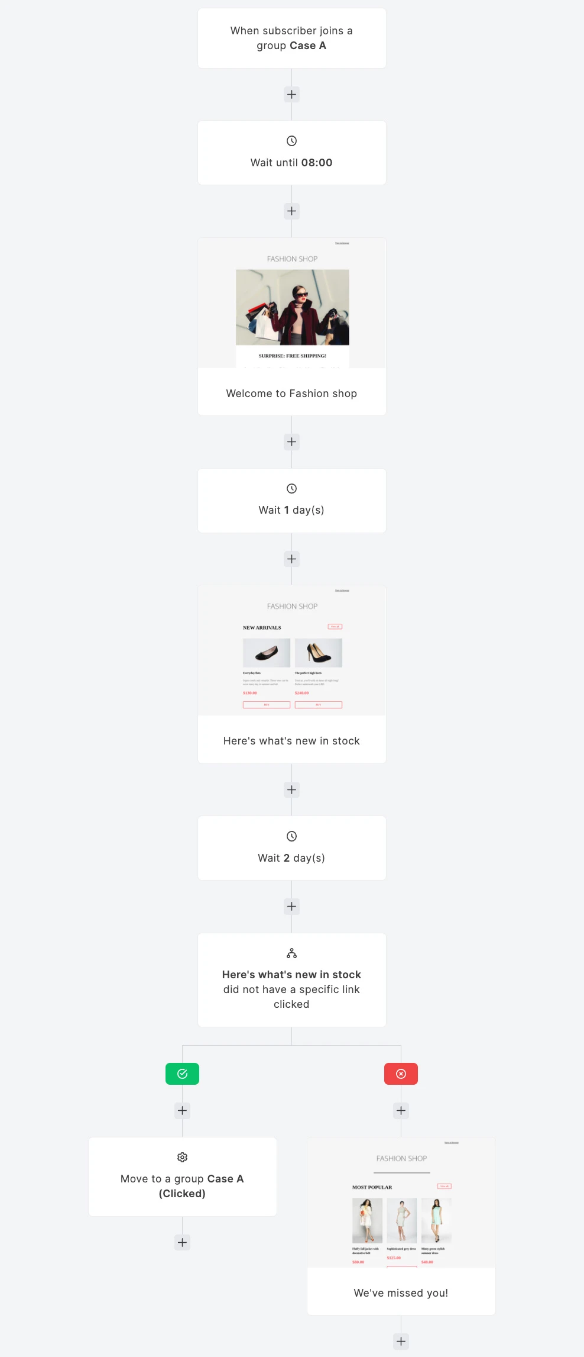Click plus below Welcome to Fashion shop email
The height and width of the screenshot is (1357, 584).
coord(291,442)
